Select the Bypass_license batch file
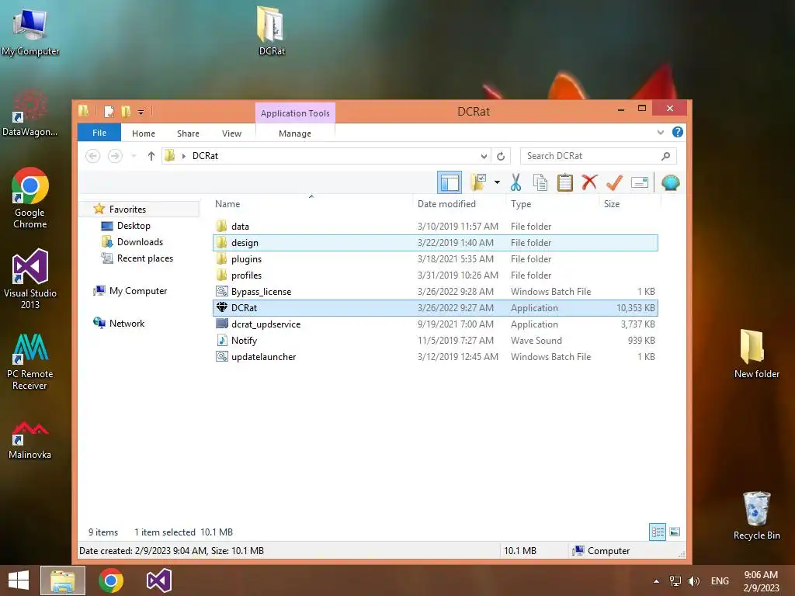The image size is (795, 596). point(436,292)
